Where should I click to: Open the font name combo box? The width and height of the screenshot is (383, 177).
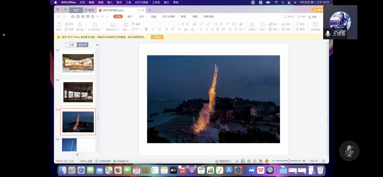point(153,24)
